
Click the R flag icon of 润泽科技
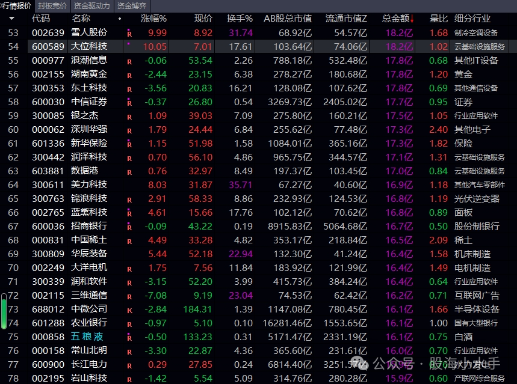pos(129,159)
